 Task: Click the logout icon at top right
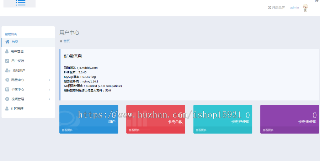(317, 1)
